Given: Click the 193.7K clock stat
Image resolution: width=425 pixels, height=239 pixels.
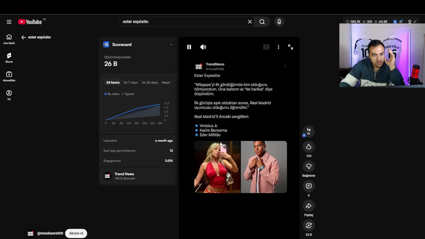Looking at the screenshot, I should point(353,22).
